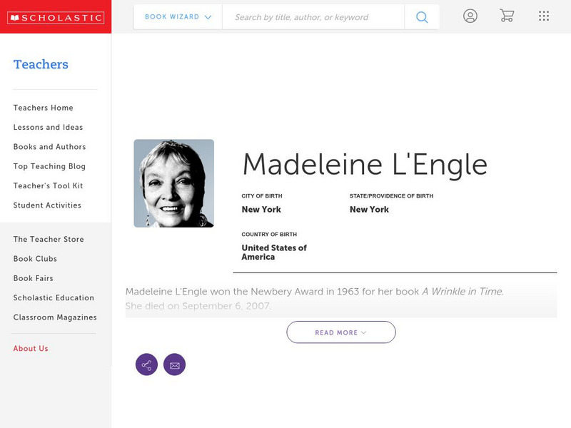This screenshot has width=571, height=428.
Task: Open the Top Teaching Blog section
Action: tap(45, 166)
